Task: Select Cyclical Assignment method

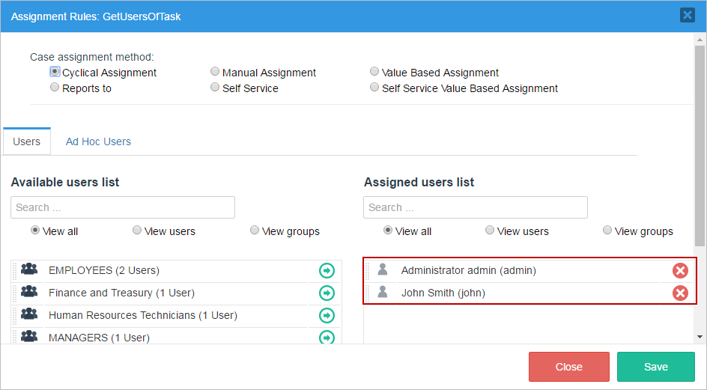Action: click(x=55, y=72)
